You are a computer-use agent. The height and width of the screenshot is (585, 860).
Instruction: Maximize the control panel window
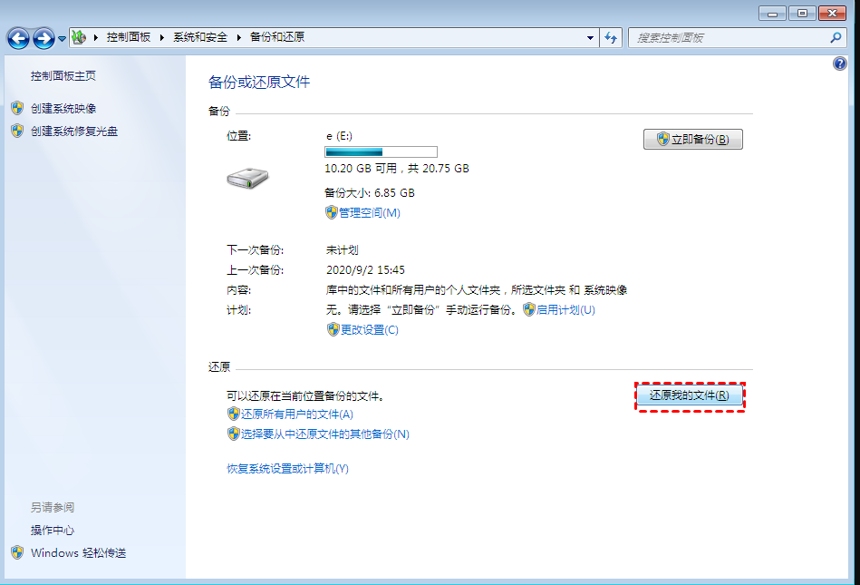pos(802,14)
